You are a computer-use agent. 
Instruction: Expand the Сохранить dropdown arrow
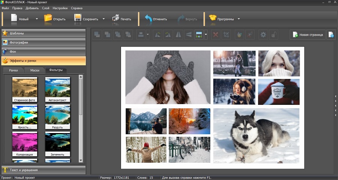click(x=104, y=19)
